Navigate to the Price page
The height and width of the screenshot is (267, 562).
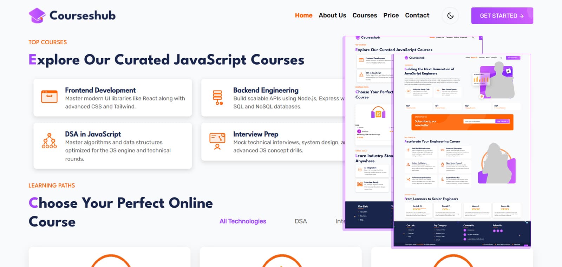(x=391, y=15)
